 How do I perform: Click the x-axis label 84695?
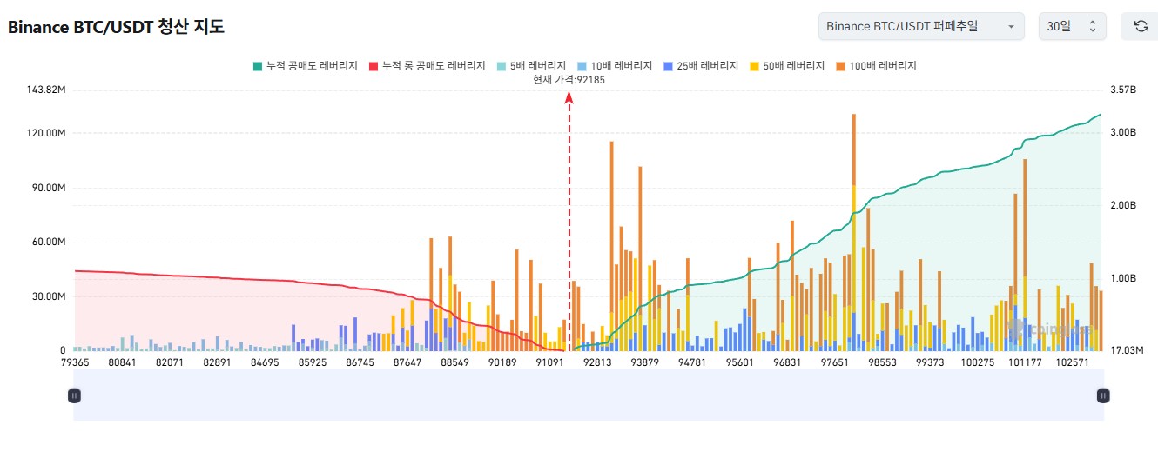[265, 362]
